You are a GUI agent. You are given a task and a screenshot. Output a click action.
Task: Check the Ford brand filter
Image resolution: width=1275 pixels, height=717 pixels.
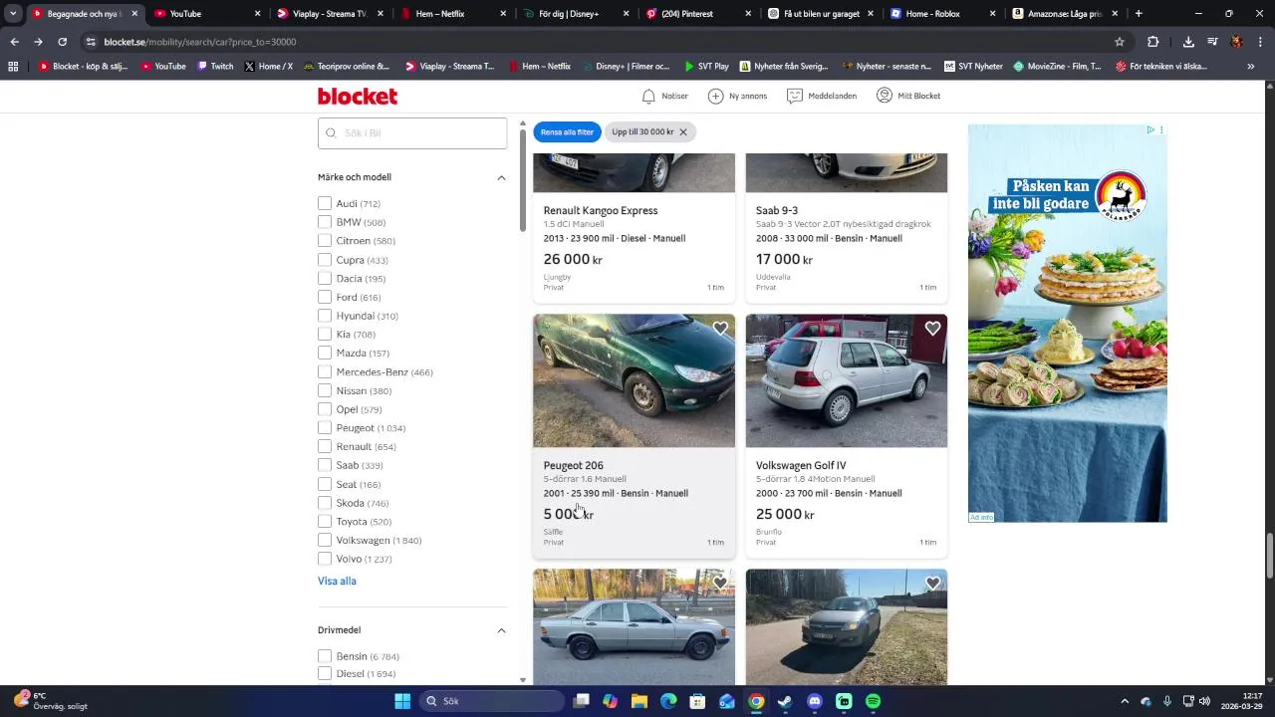coord(325,297)
